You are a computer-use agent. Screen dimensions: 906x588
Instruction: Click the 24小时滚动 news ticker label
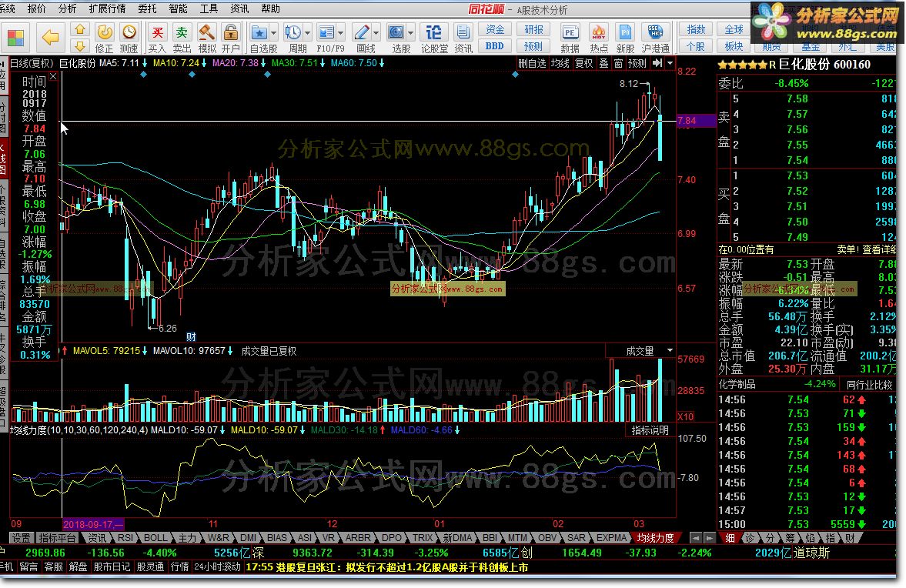coord(217,567)
